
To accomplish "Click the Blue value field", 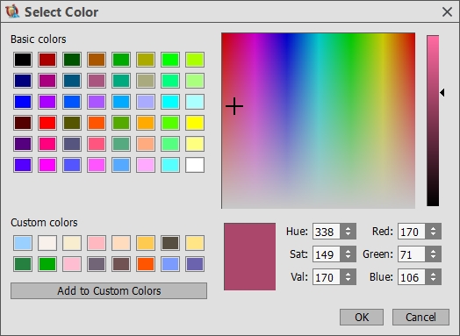I will [x=412, y=276].
